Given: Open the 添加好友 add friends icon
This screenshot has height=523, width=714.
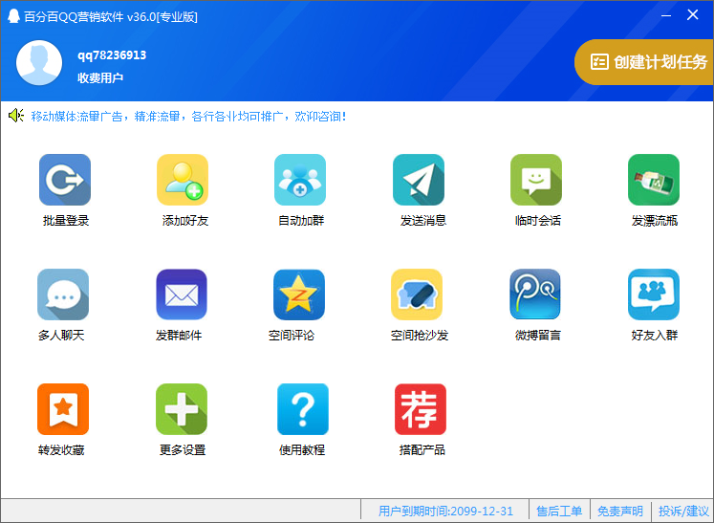Looking at the screenshot, I should 183,180.
